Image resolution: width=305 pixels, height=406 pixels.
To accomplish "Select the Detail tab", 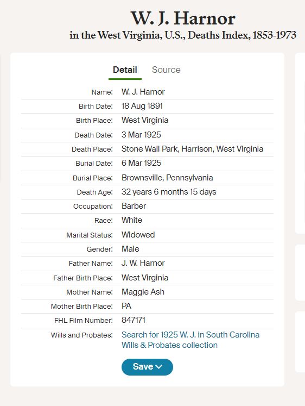I will point(125,70).
